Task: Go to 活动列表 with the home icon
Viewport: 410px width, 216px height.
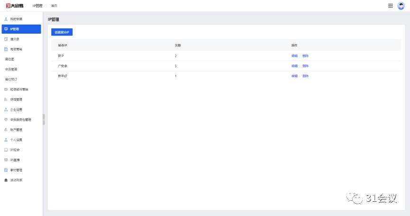Action: [16, 180]
